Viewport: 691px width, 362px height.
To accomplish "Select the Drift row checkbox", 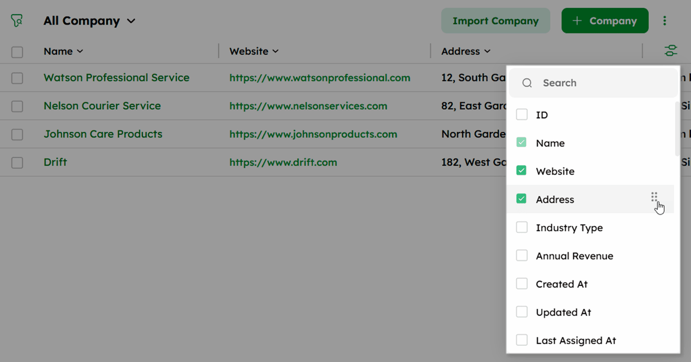I will pos(17,162).
